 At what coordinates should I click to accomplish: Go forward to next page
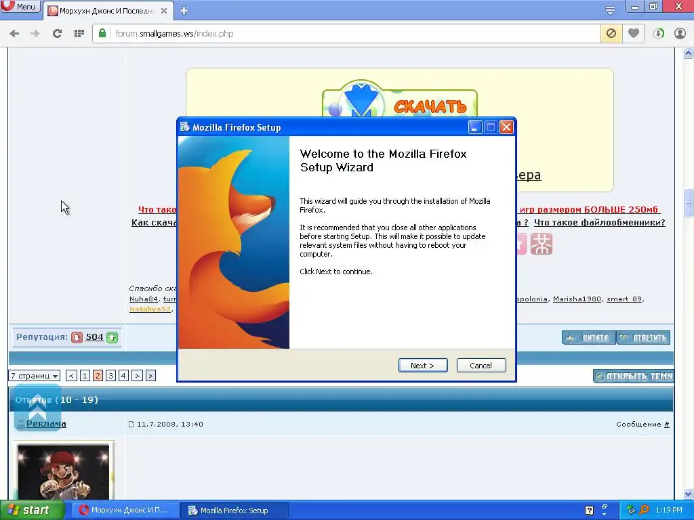(x=35, y=34)
